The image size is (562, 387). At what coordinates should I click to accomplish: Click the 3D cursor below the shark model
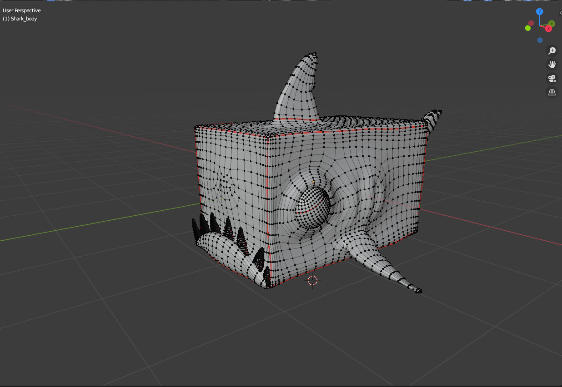click(312, 281)
